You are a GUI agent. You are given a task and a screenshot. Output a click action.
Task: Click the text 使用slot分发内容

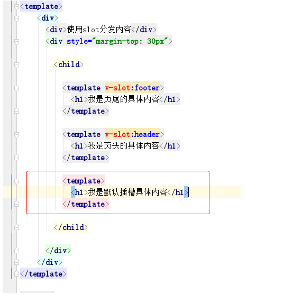tap(99, 30)
